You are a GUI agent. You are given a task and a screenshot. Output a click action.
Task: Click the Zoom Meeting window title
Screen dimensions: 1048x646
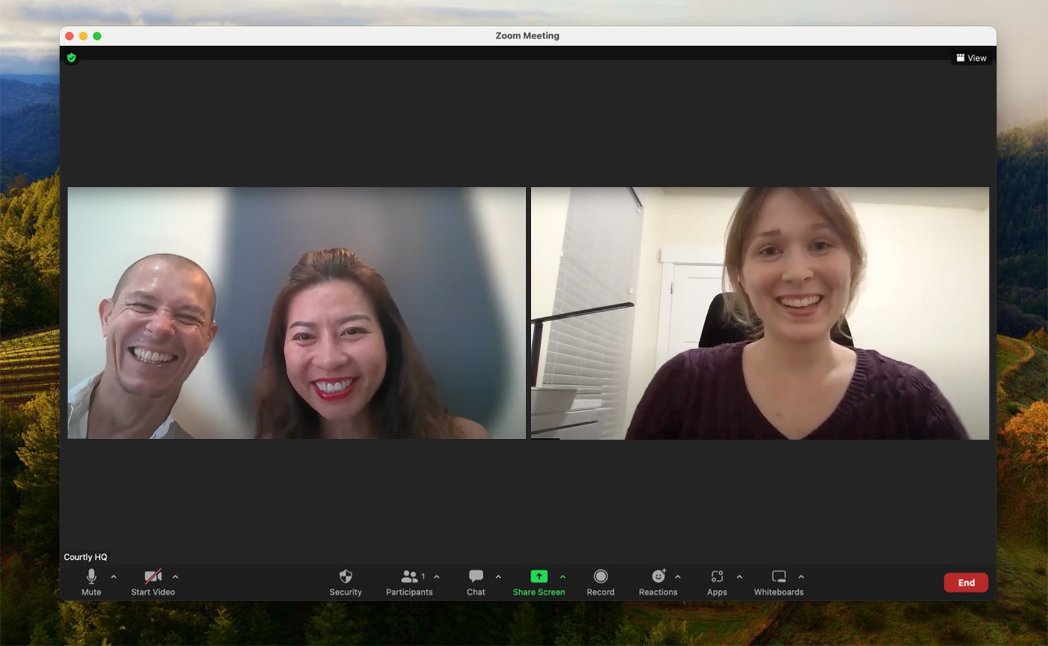[528, 36]
